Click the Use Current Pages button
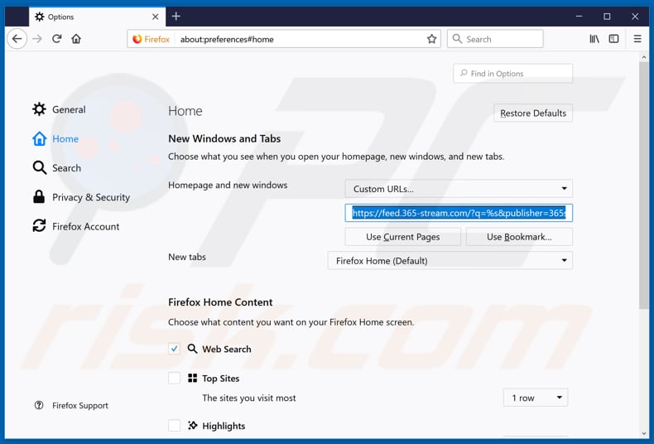This screenshot has width=654, height=444. [x=402, y=237]
